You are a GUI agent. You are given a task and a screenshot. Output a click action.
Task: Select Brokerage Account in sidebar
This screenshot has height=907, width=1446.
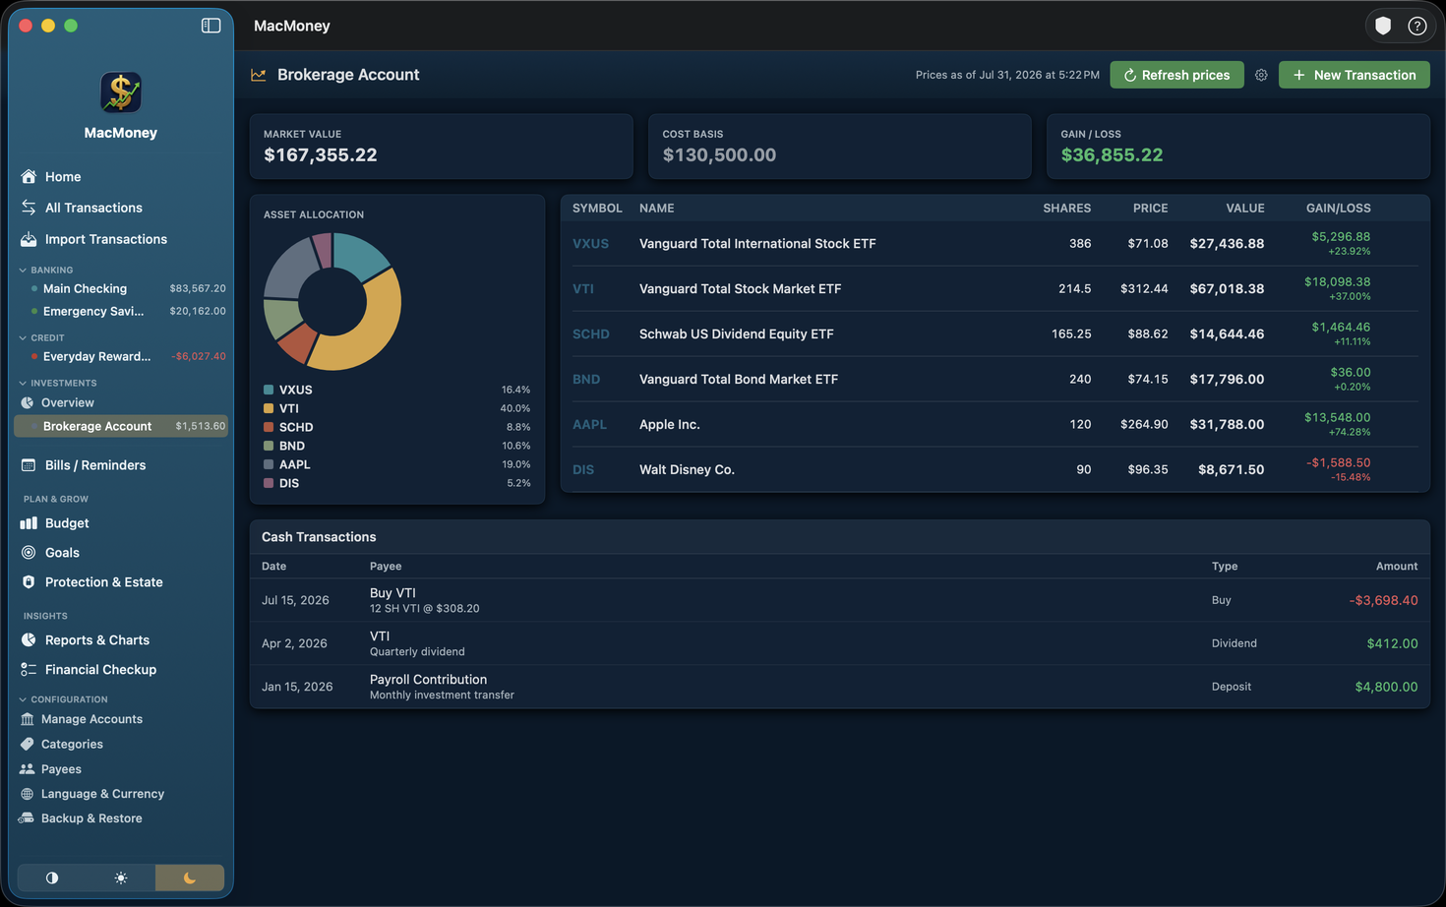pyautogui.click(x=121, y=426)
